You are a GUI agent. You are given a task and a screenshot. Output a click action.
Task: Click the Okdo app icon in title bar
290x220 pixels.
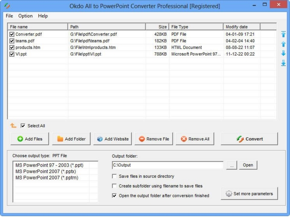point(7,6)
